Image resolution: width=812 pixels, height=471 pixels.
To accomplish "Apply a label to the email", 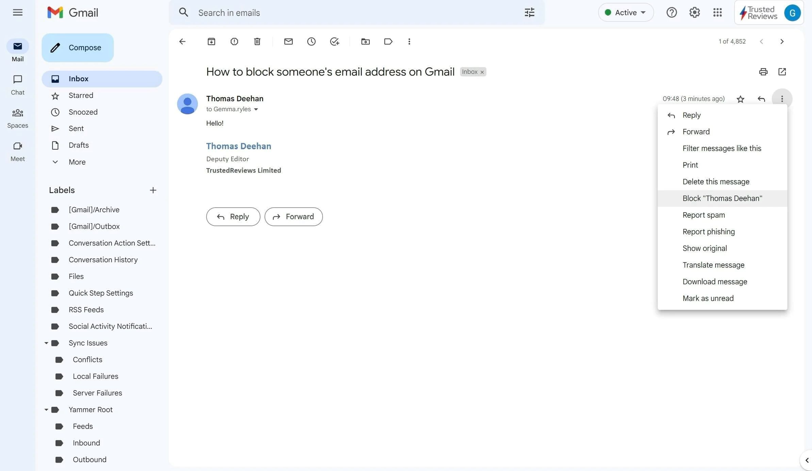I will click(388, 41).
